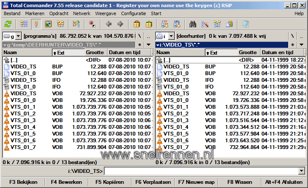Sort right panel by Grootte column

click(249, 52)
